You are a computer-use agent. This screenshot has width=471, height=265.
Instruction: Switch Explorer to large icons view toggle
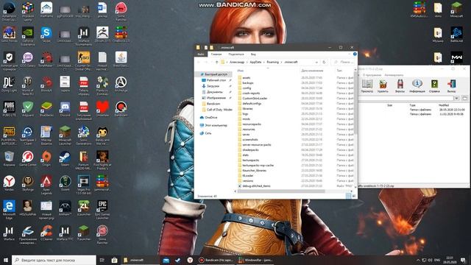[354, 197]
